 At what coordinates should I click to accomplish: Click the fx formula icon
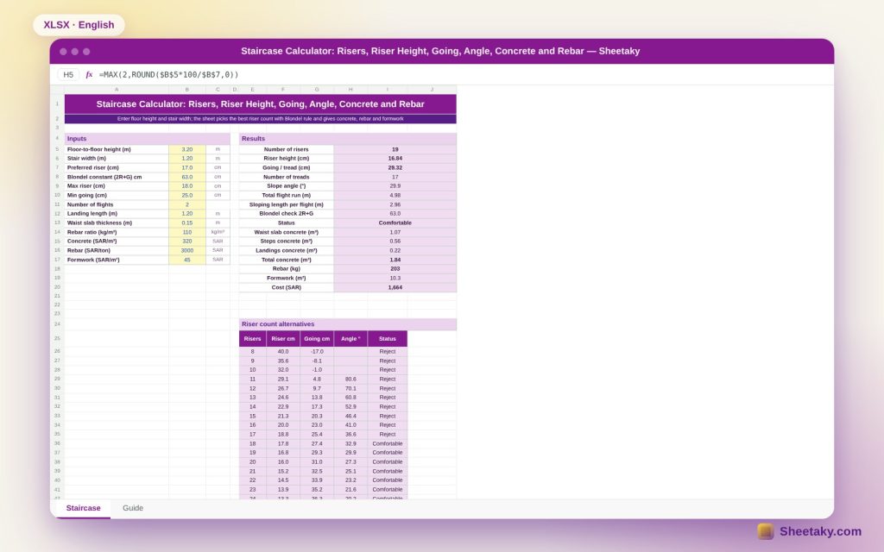(x=89, y=74)
